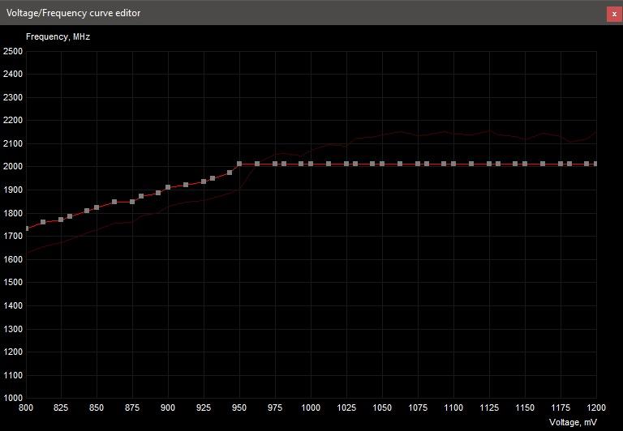Image resolution: width=623 pixels, height=431 pixels.
Task: Choose the curve point on the 1000 mV gridline
Action: [x=311, y=164]
